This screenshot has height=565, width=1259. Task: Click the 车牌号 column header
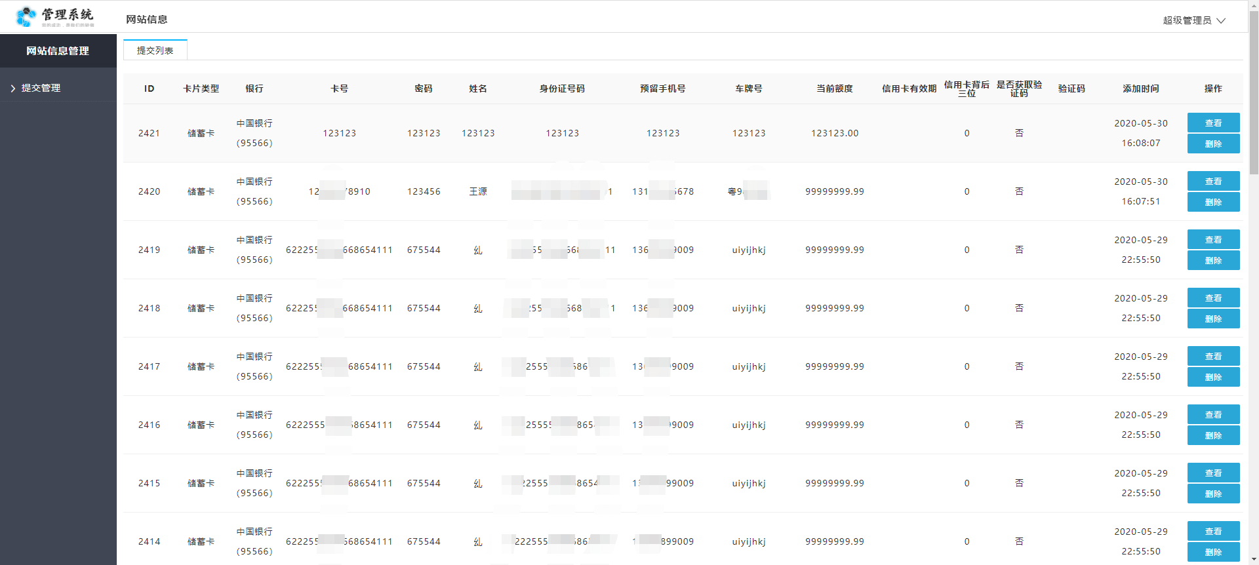749,88
